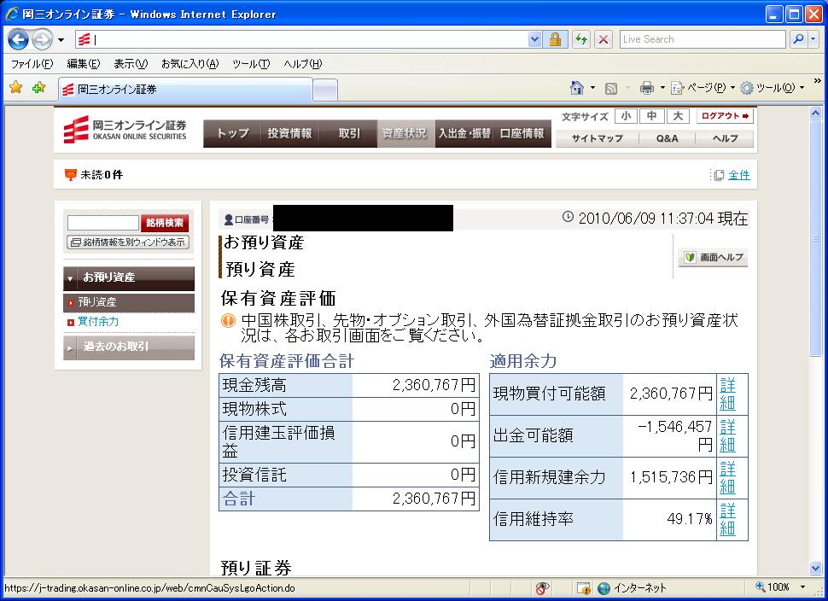This screenshot has width=828, height=601.
Task: Set font size to 小
Action: [x=626, y=116]
